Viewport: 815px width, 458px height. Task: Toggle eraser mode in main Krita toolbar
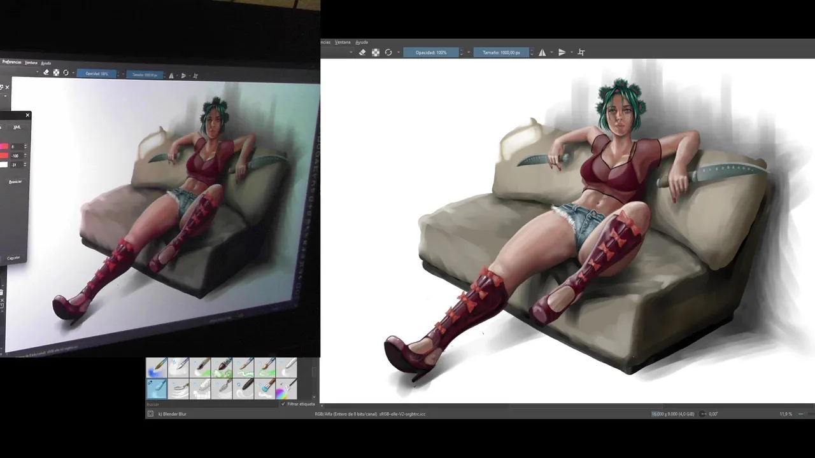[362, 52]
